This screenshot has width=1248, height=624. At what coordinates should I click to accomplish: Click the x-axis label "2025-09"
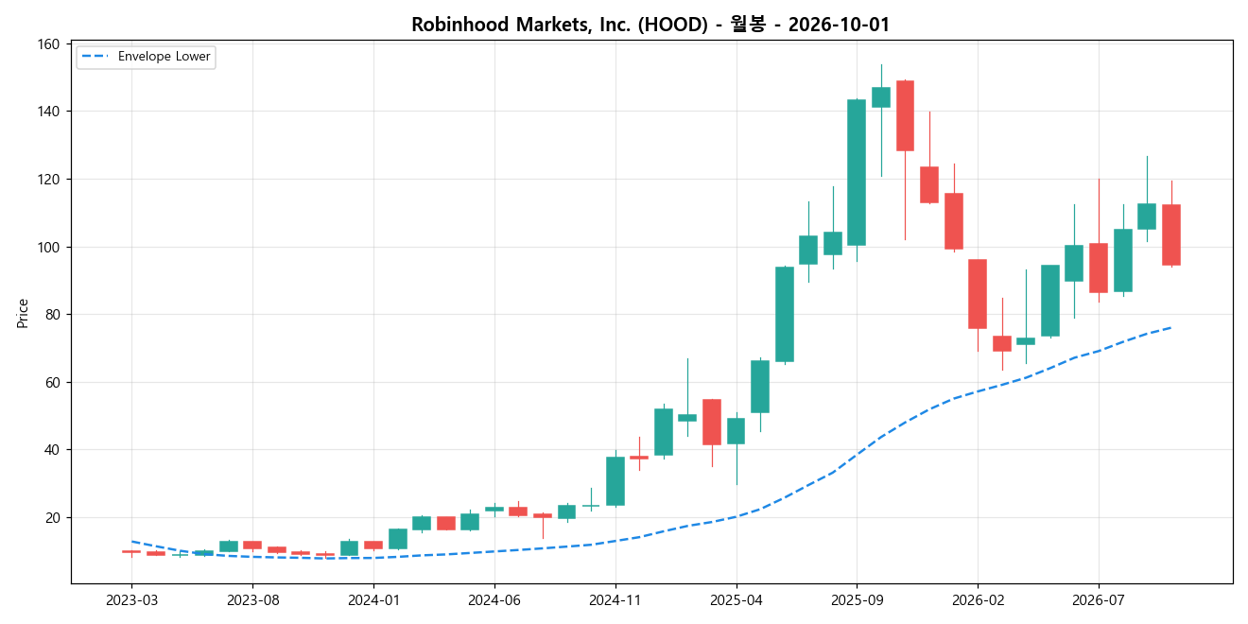tap(858, 599)
